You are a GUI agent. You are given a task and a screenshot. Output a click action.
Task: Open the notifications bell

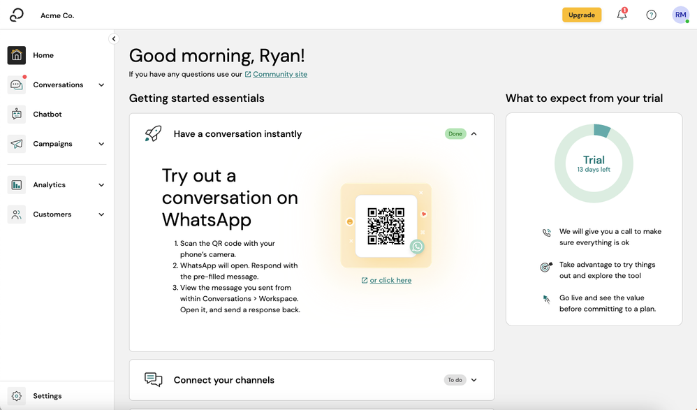(x=622, y=15)
